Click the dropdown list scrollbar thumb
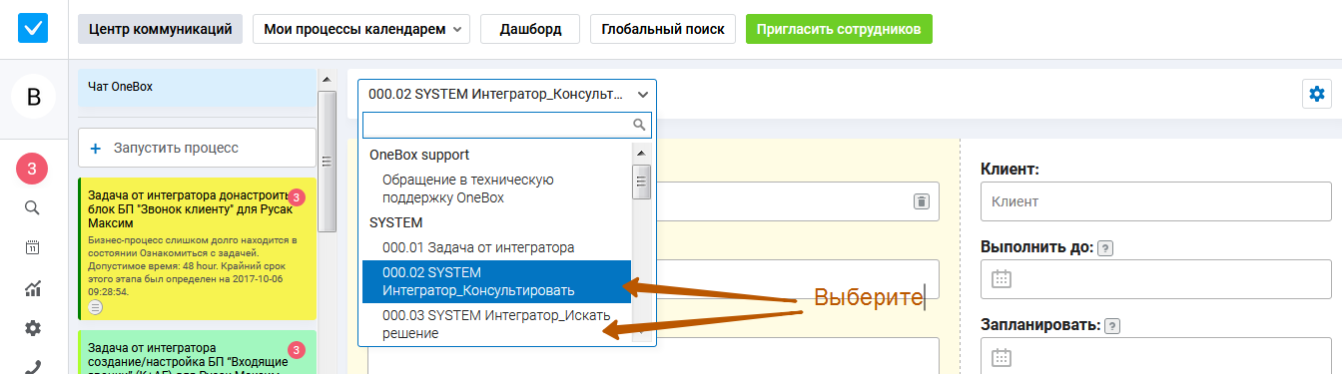The image size is (1342, 374). (x=642, y=183)
